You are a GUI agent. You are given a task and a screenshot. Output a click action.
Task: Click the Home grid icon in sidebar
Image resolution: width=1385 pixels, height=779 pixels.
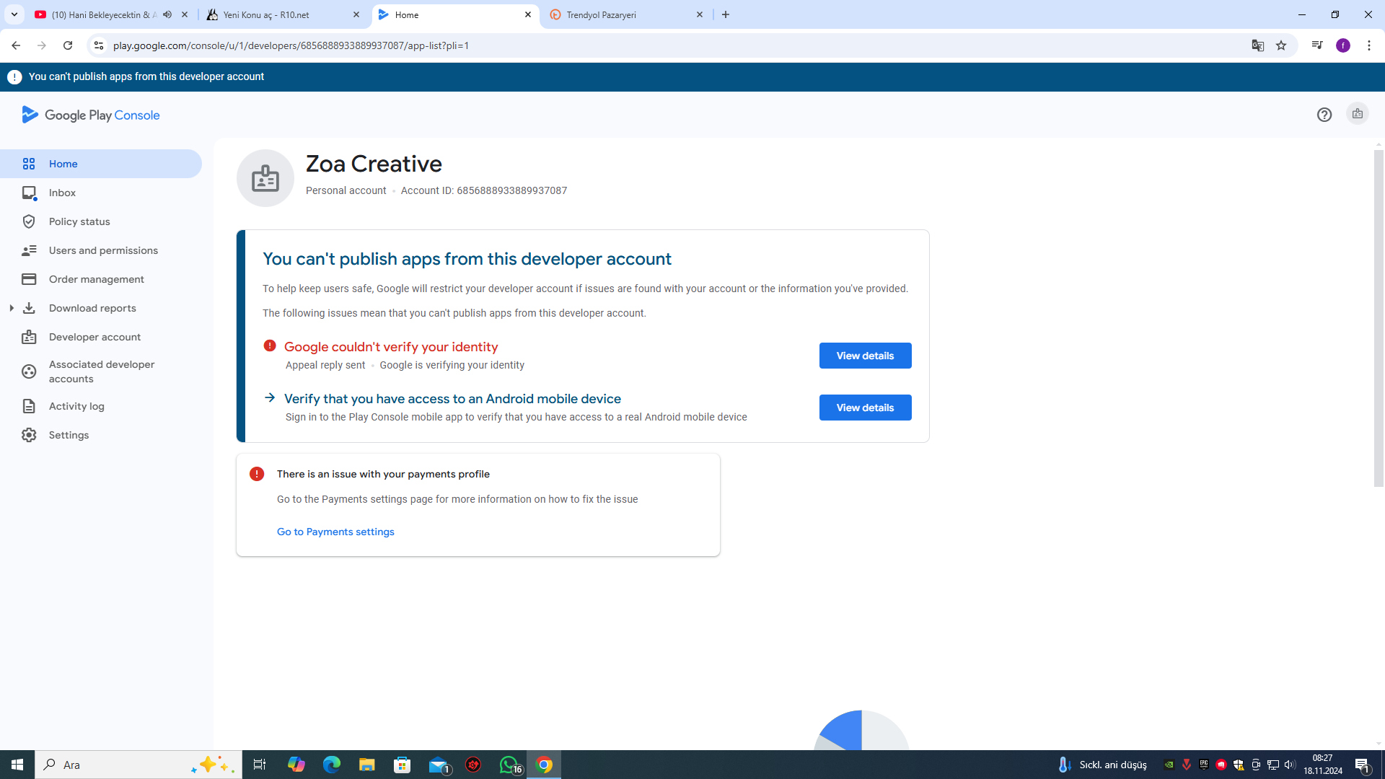(29, 164)
